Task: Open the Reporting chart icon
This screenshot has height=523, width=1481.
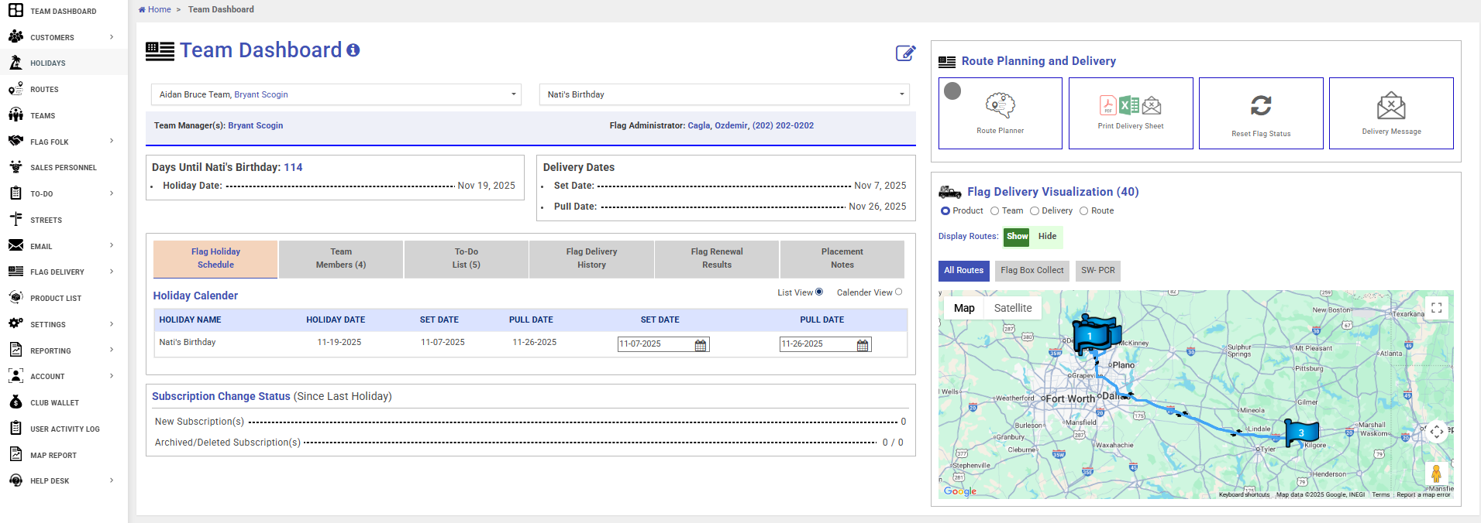Action: point(15,350)
